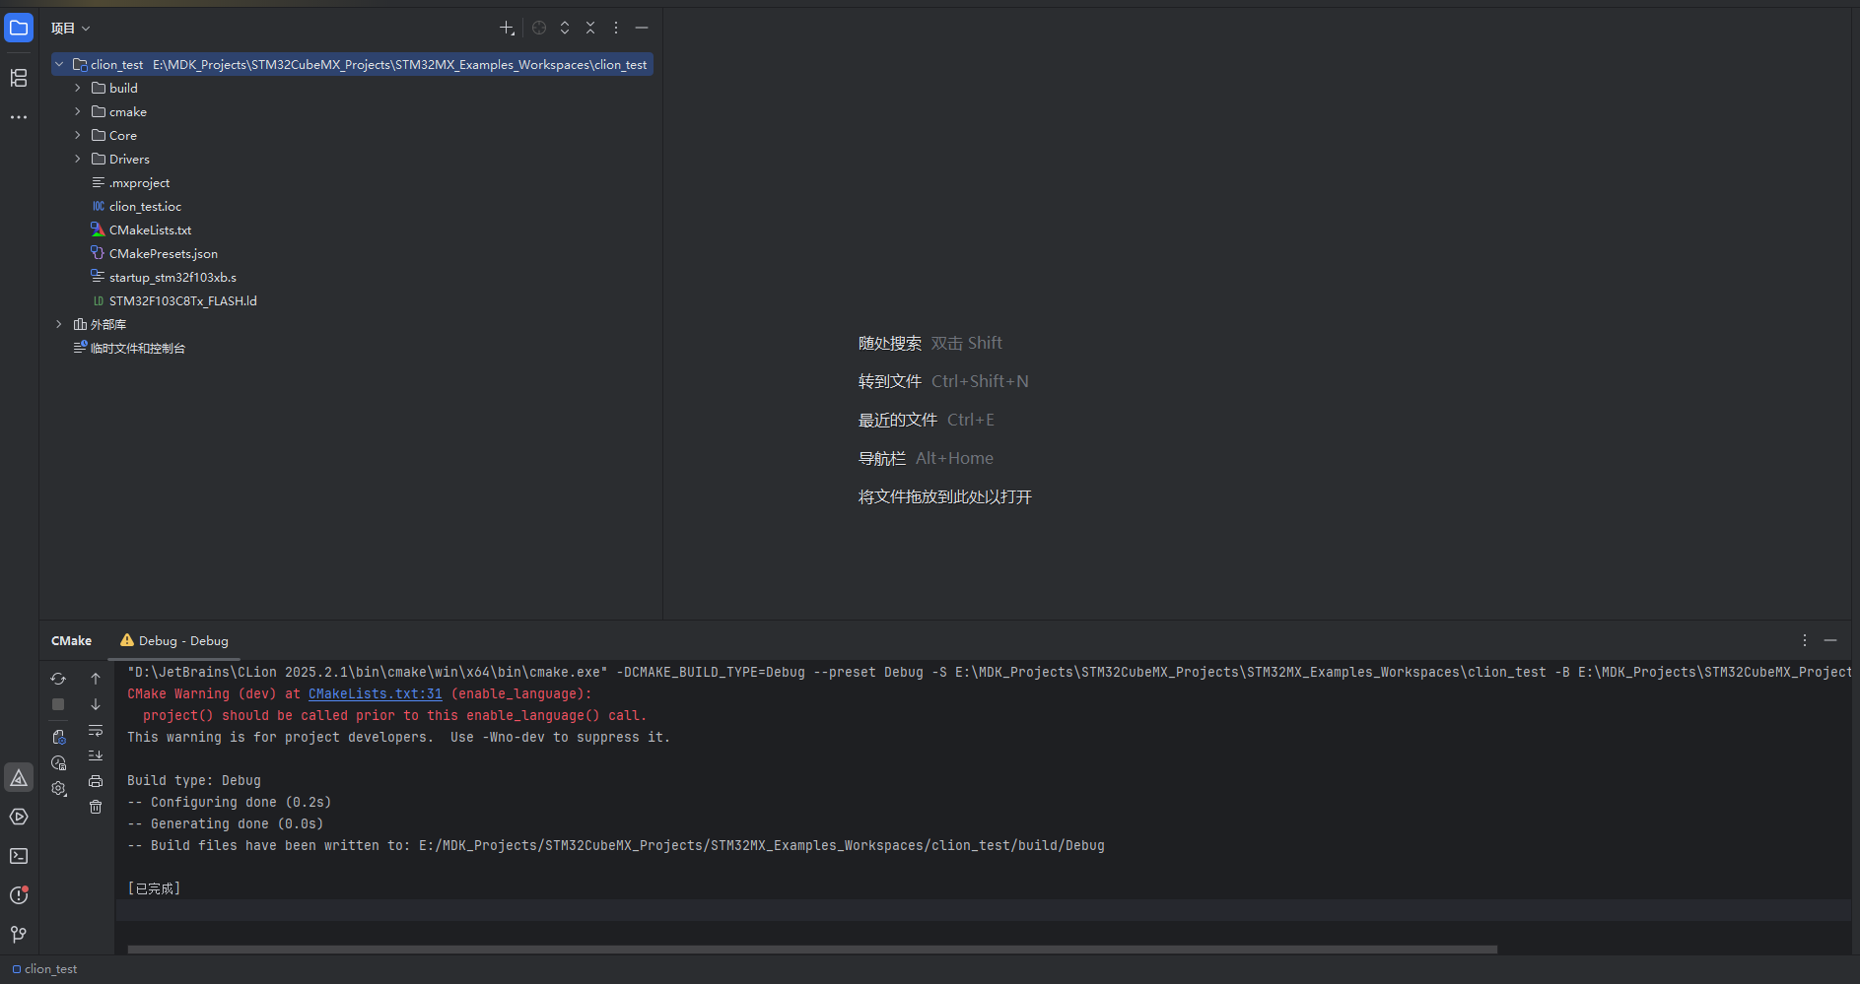The width and height of the screenshot is (1860, 984).
Task: Open CMake settings gear menu
Action: pyautogui.click(x=59, y=789)
